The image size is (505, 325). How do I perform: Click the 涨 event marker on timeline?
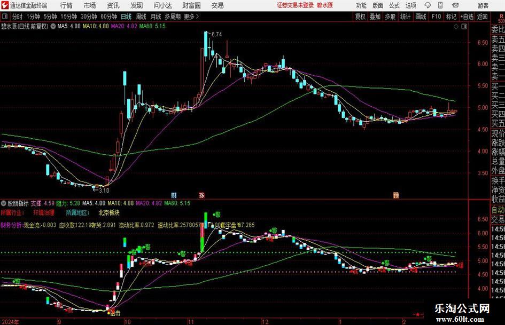click(x=201, y=195)
